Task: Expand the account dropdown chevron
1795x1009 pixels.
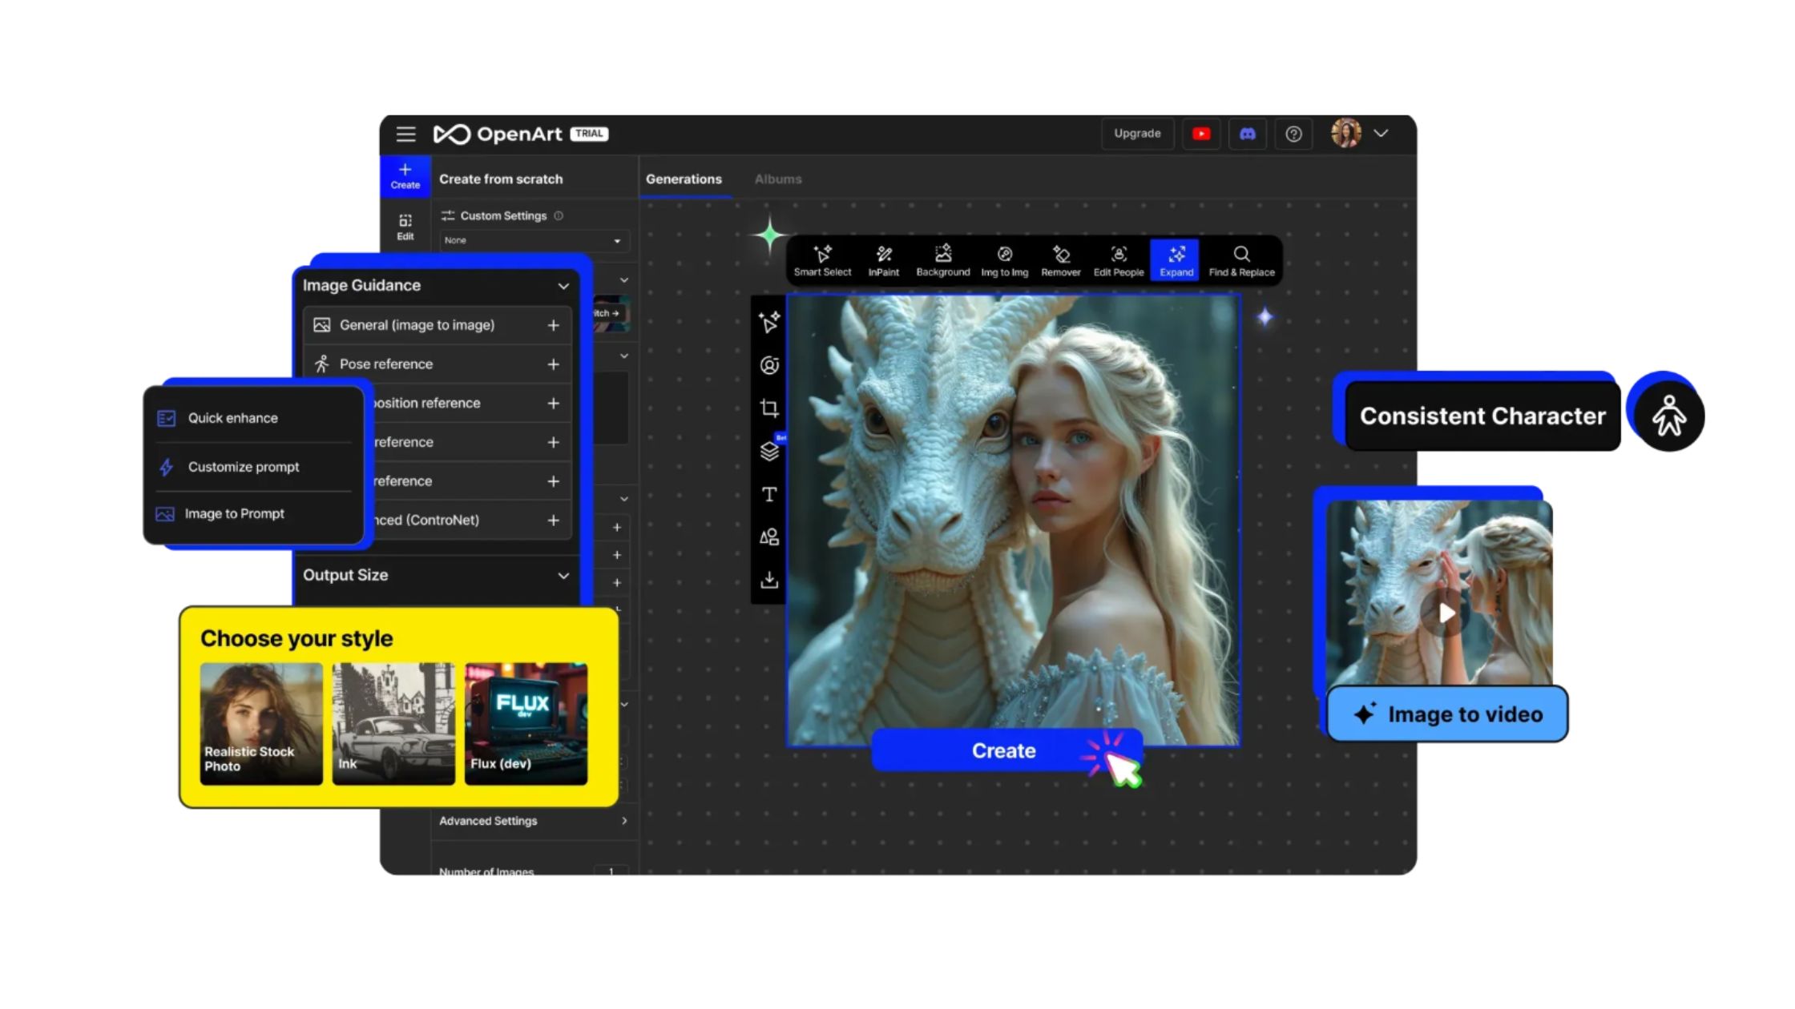Action: (x=1381, y=133)
